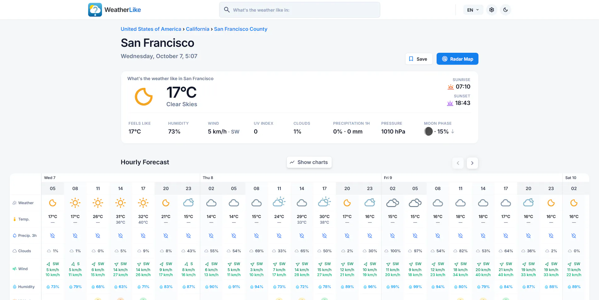599x300 pixels.
Task: Click the 1010 hPa pressure value
Action: pos(393,132)
